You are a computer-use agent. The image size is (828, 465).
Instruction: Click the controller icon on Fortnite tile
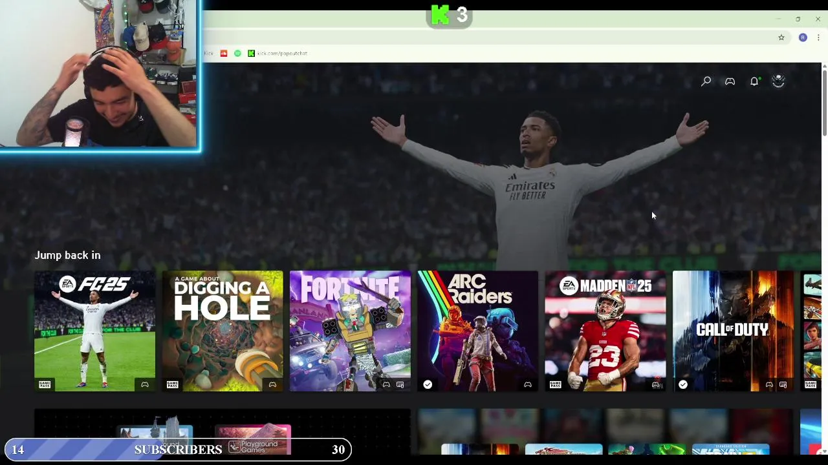click(x=386, y=385)
